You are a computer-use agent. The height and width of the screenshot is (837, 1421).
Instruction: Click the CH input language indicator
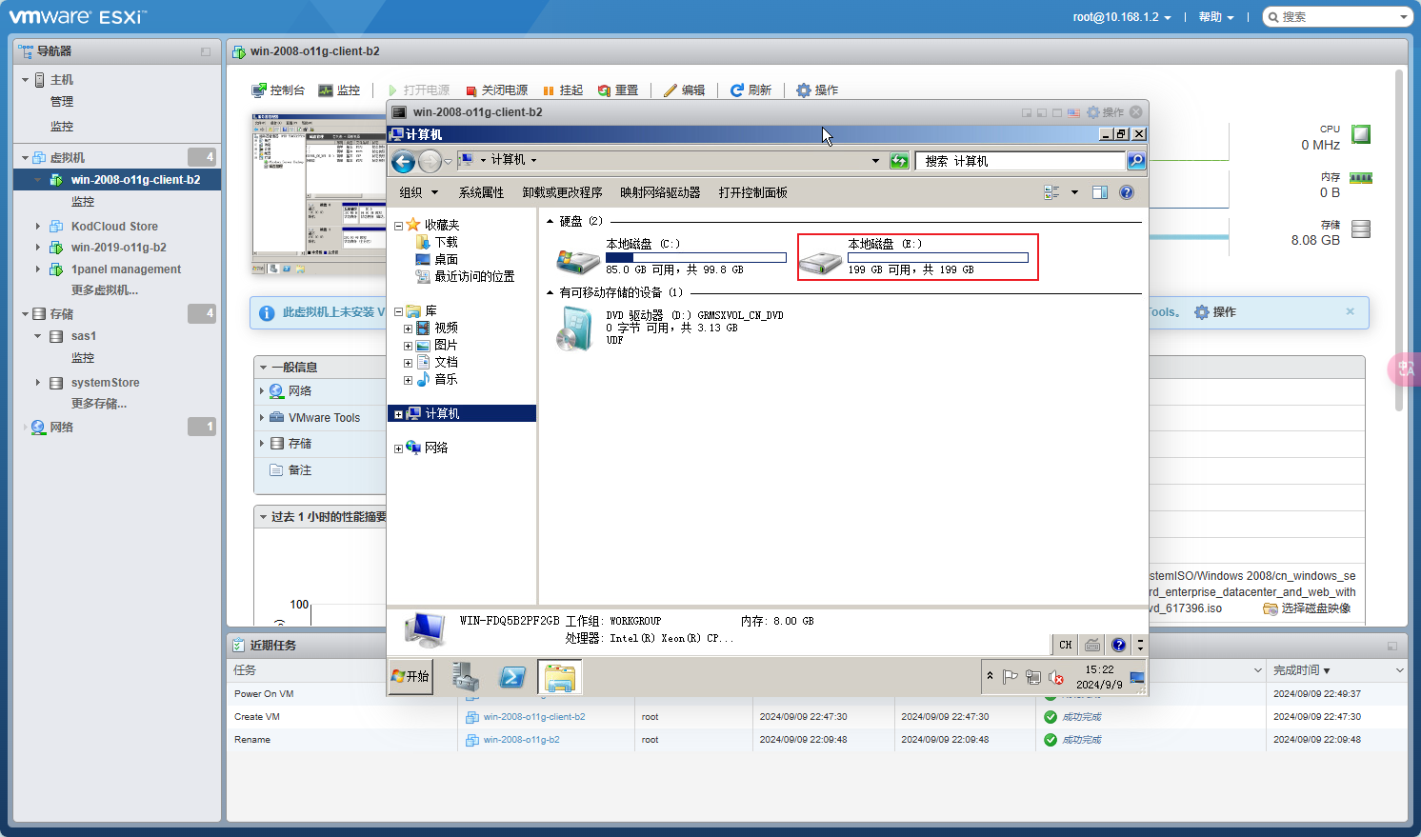[1066, 645]
